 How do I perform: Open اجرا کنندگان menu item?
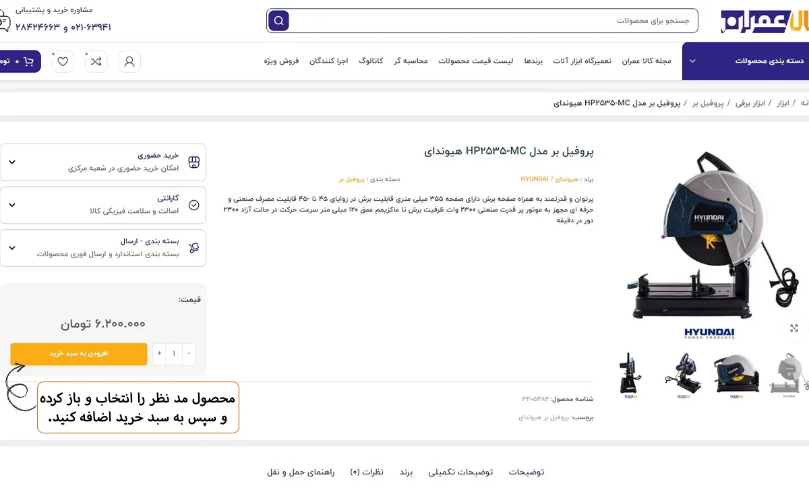pyautogui.click(x=329, y=61)
